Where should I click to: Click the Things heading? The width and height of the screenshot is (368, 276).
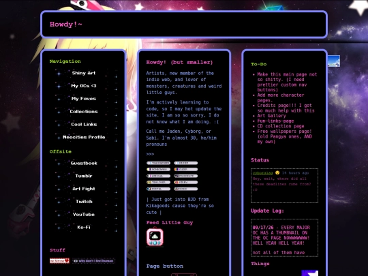pyautogui.click(x=260, y=264)
